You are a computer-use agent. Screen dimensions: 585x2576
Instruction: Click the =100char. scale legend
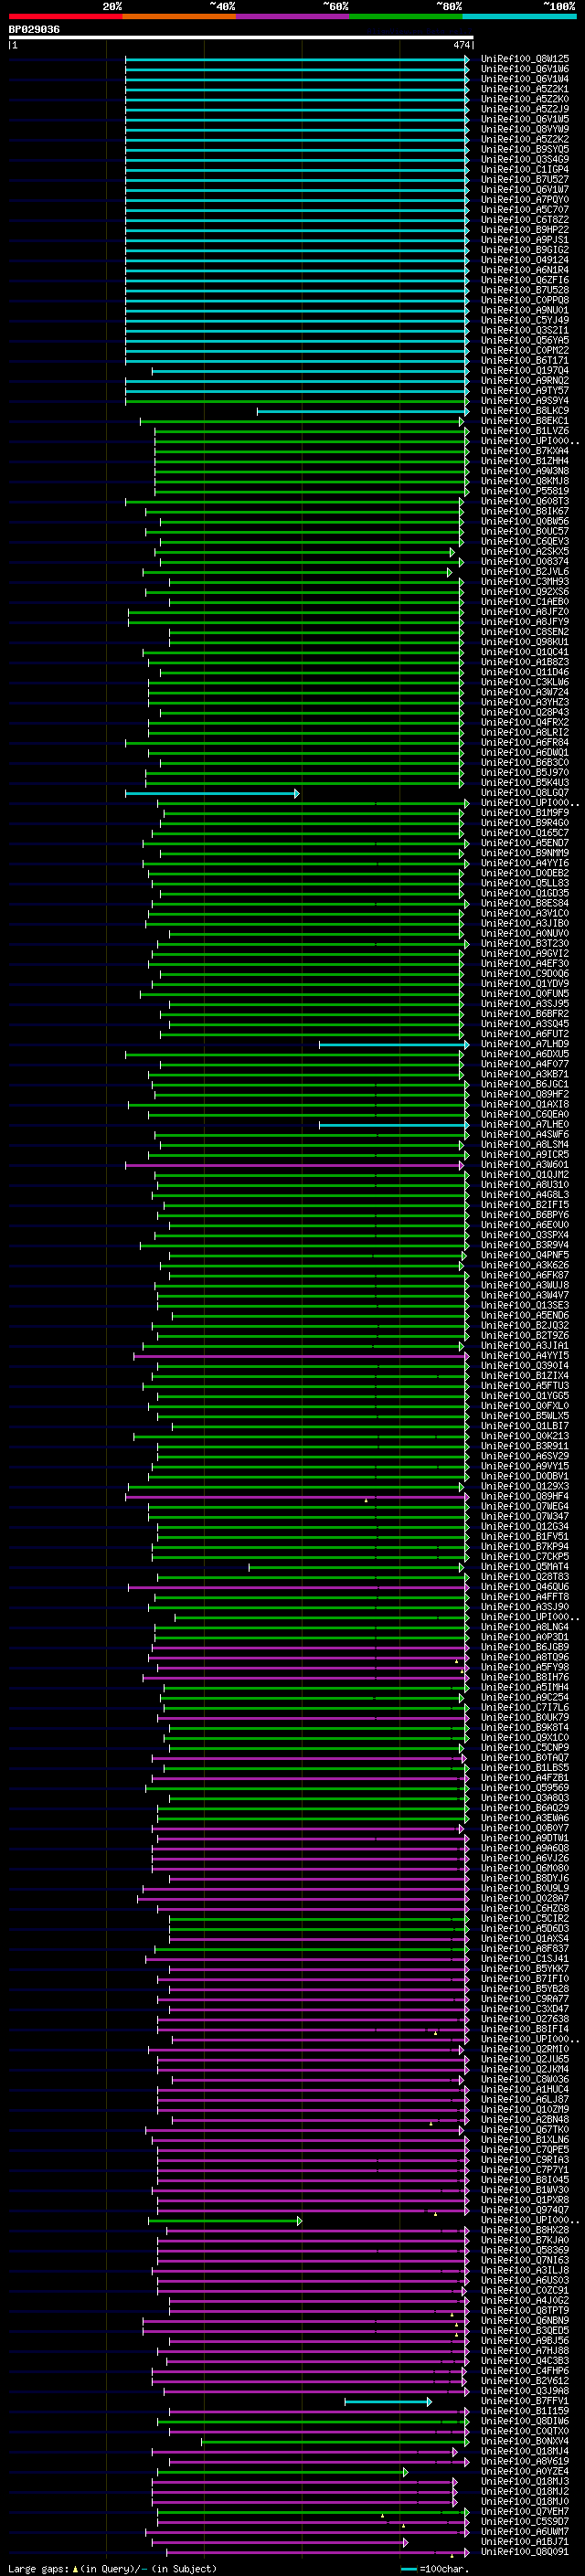point(434,2568)
